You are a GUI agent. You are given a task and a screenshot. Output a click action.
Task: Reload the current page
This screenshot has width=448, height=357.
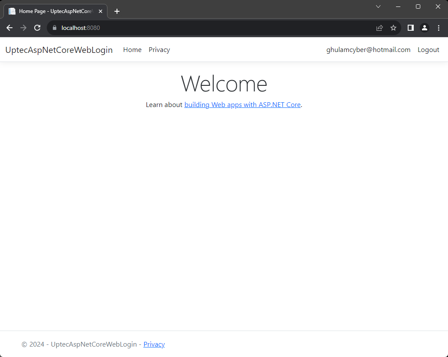[37, 28]
